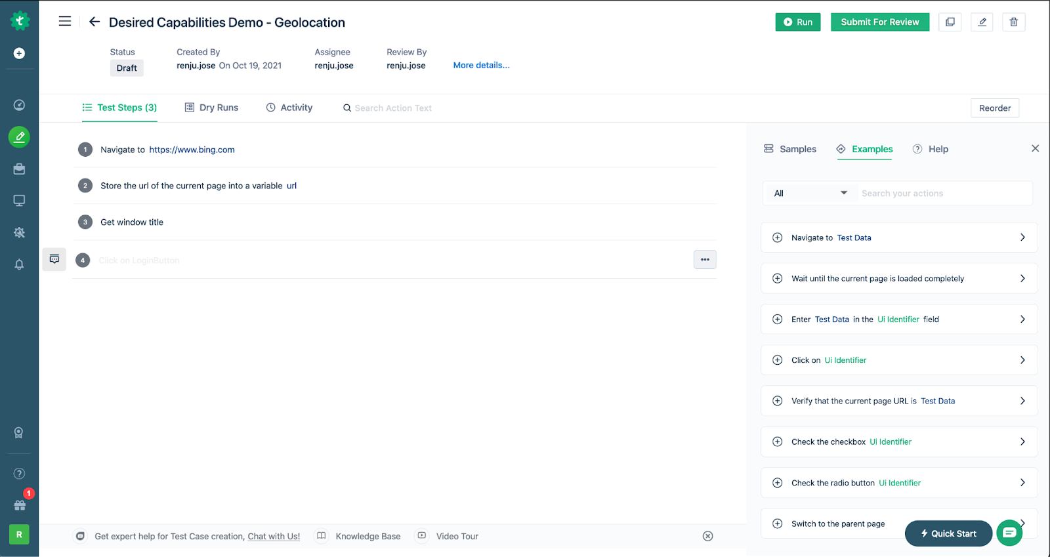Viewport: 1050px width, 557px height.
Task: Open the gift icon with notification badge
Action: click(x=20, y=505)
